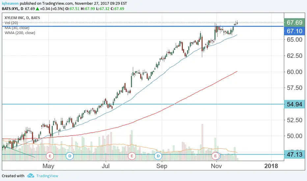Select the dividend 'D' marker between May and Jul
307x181 pixels.
coord(70,156)
